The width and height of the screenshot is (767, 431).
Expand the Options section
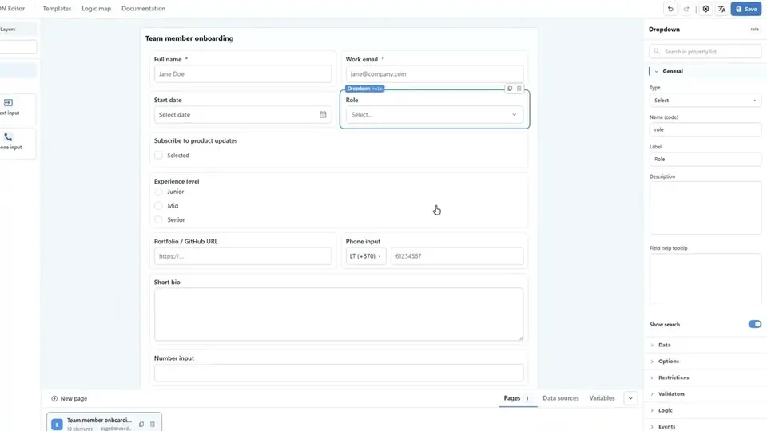[x=705, y=361]
